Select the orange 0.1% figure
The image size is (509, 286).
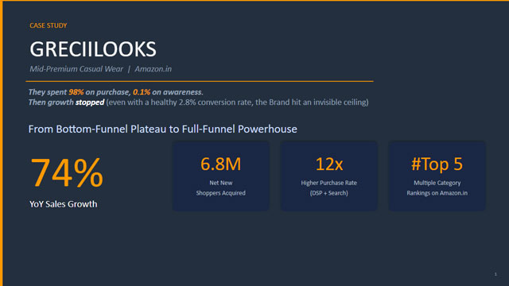point(142,92)
